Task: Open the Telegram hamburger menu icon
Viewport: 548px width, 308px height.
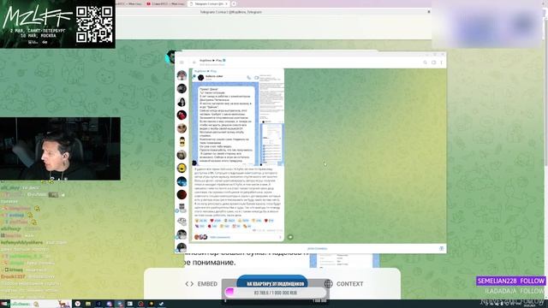Action: click(x=182, y=62)
